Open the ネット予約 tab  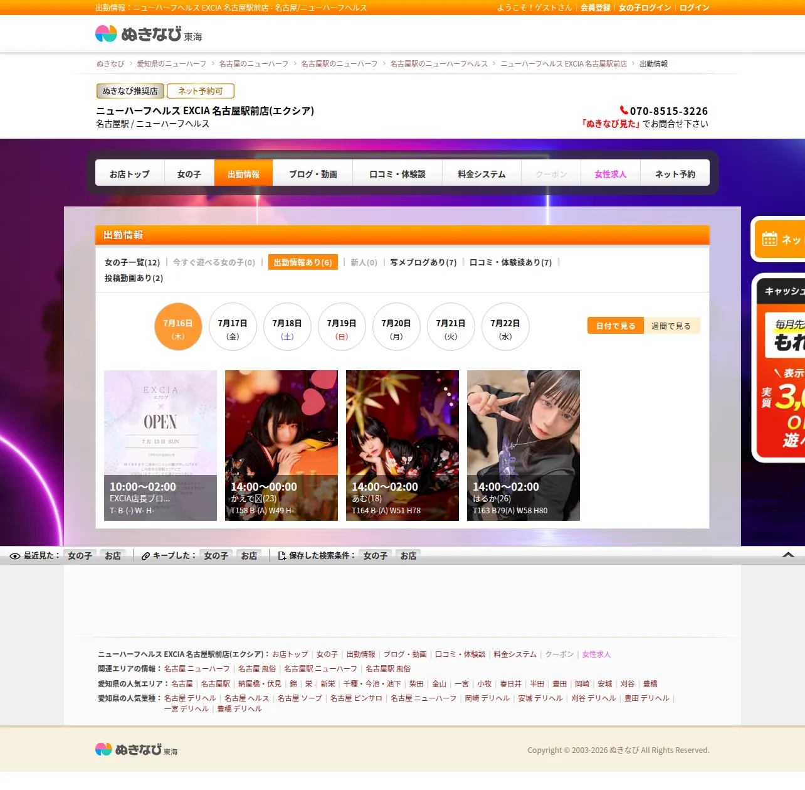coord(675,174)
